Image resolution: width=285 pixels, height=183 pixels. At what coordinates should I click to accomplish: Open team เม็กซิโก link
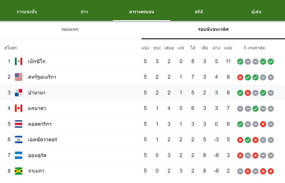coord(37,61)
